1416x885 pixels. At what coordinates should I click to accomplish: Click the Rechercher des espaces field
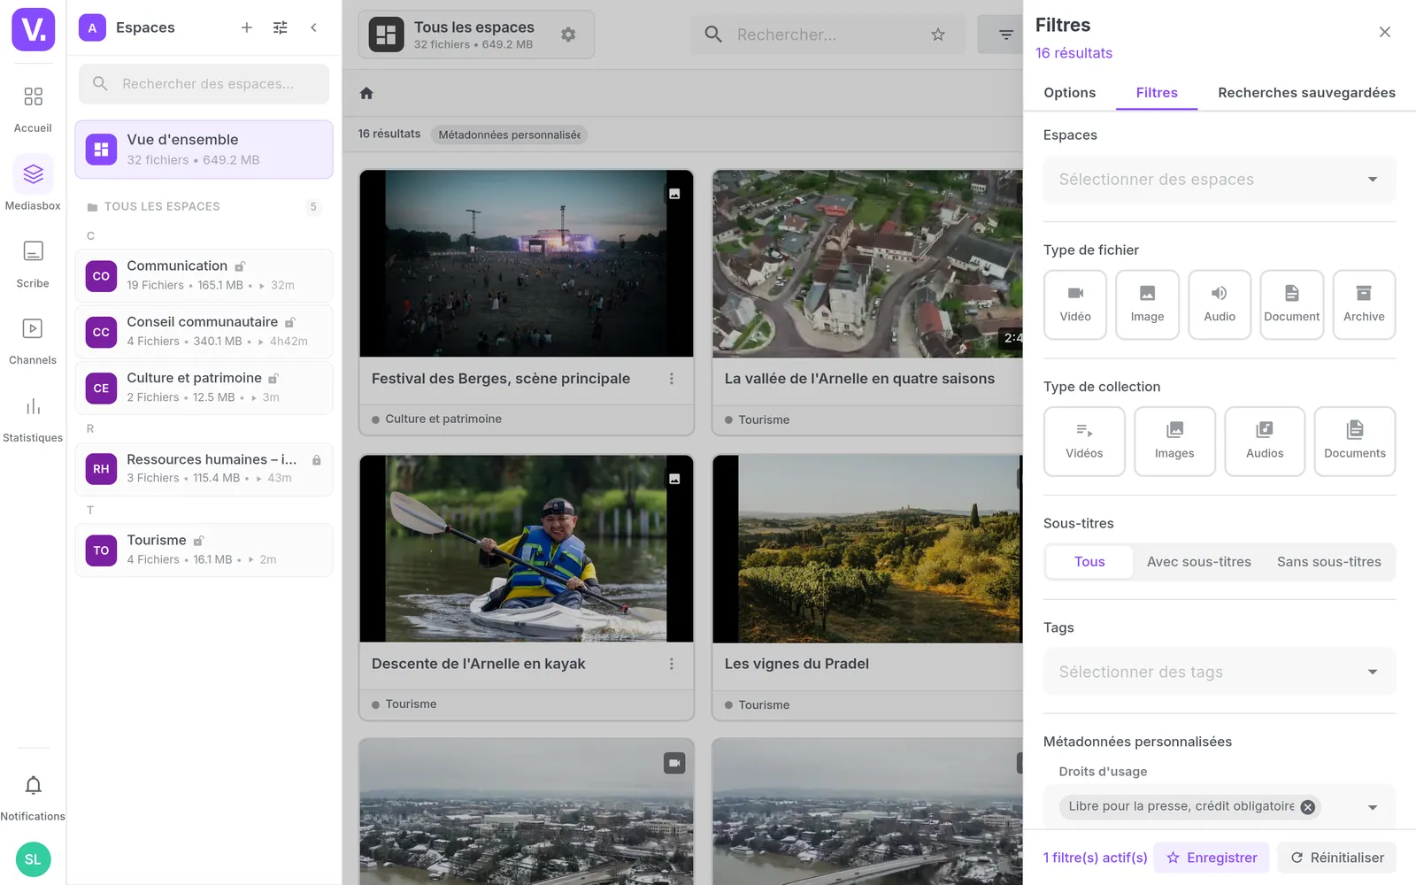click(x=204, y=84)
